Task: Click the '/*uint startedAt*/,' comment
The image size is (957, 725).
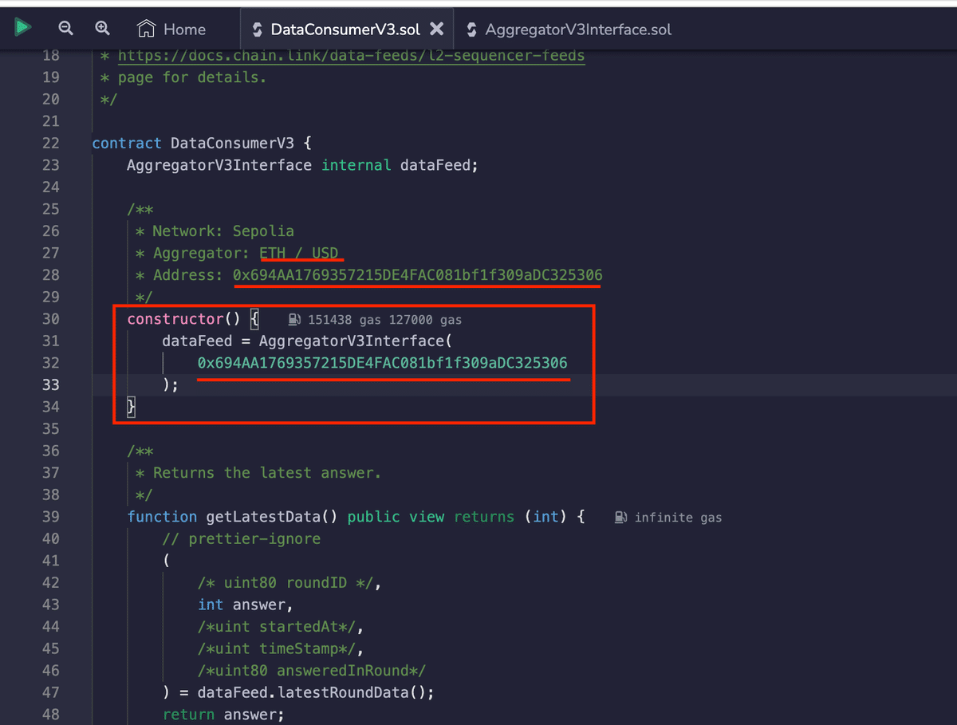Action: (282, 627)
